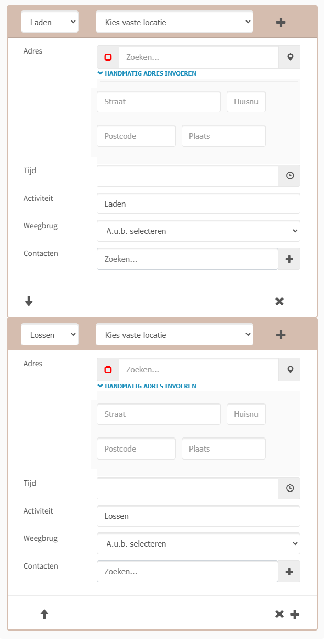Click red square icon in Lossen address search

pos(108,370)
